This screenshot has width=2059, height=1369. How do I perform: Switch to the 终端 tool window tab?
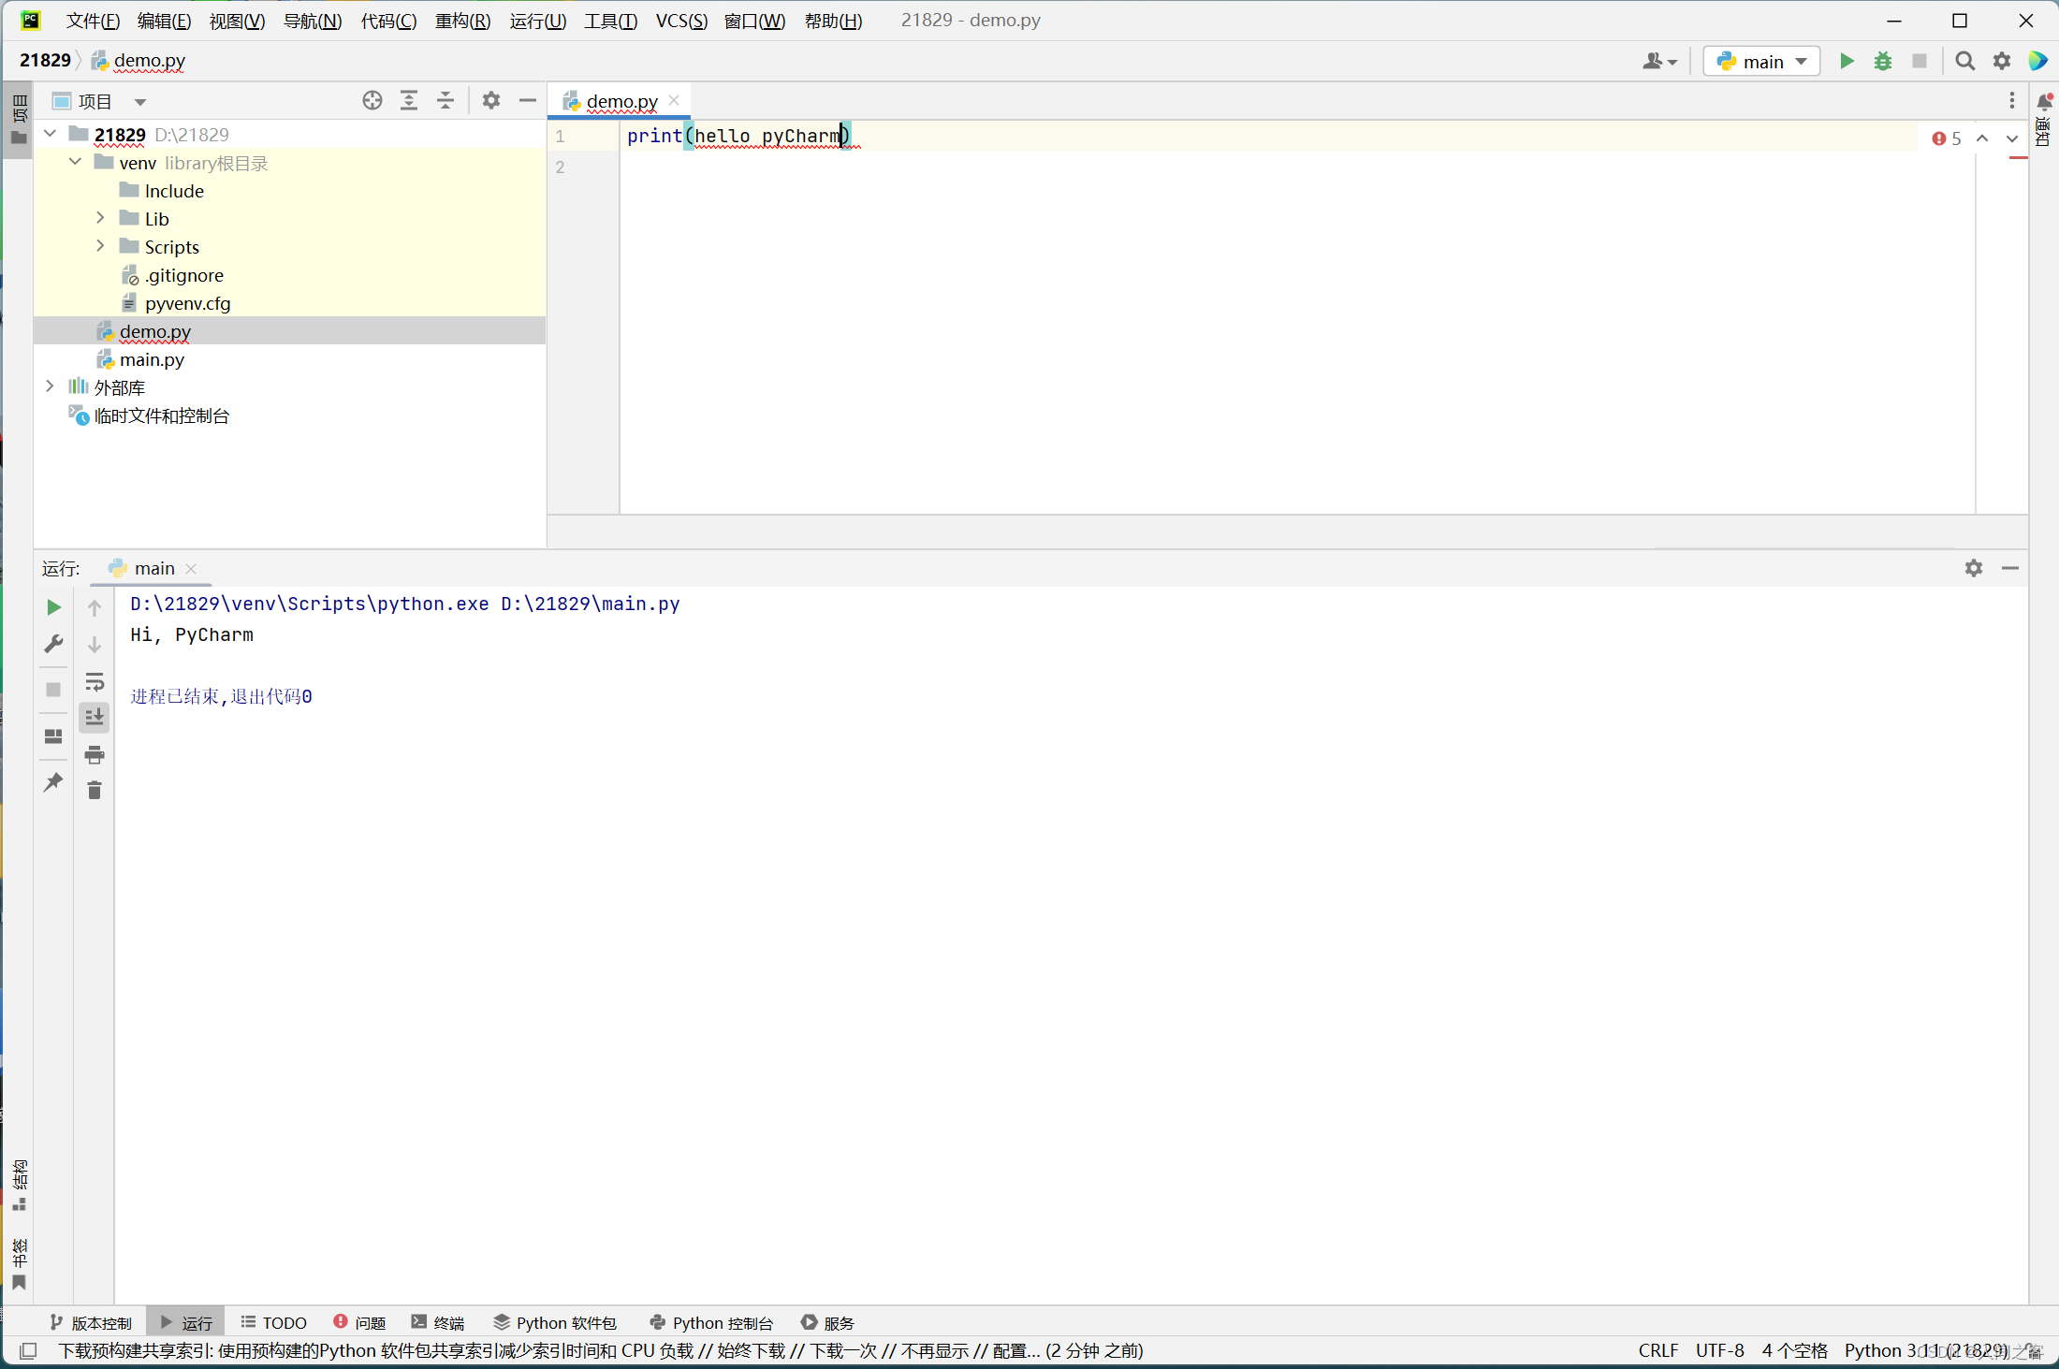click(438, 1322)
